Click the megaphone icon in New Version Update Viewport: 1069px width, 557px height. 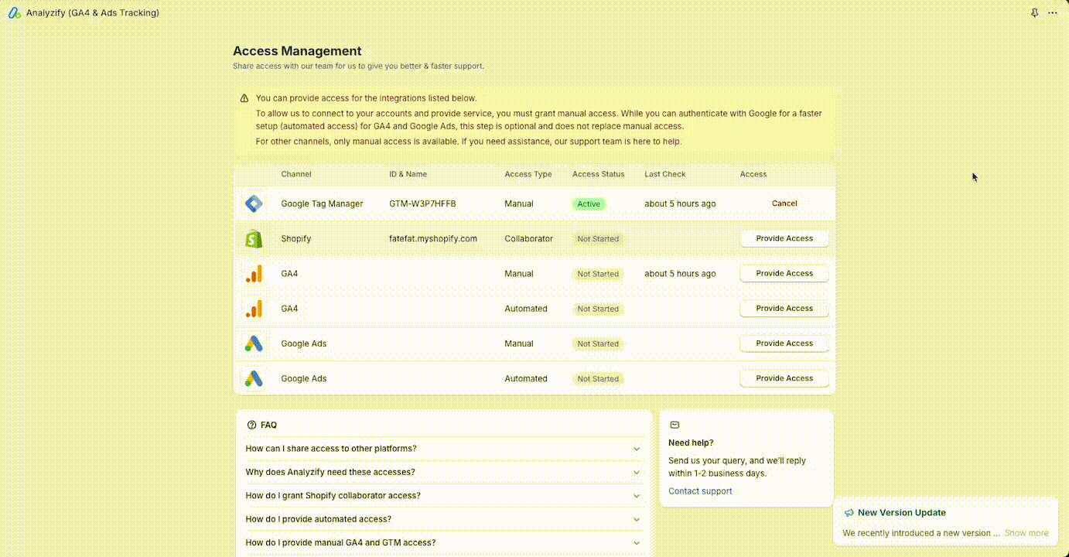click(849, 513)
